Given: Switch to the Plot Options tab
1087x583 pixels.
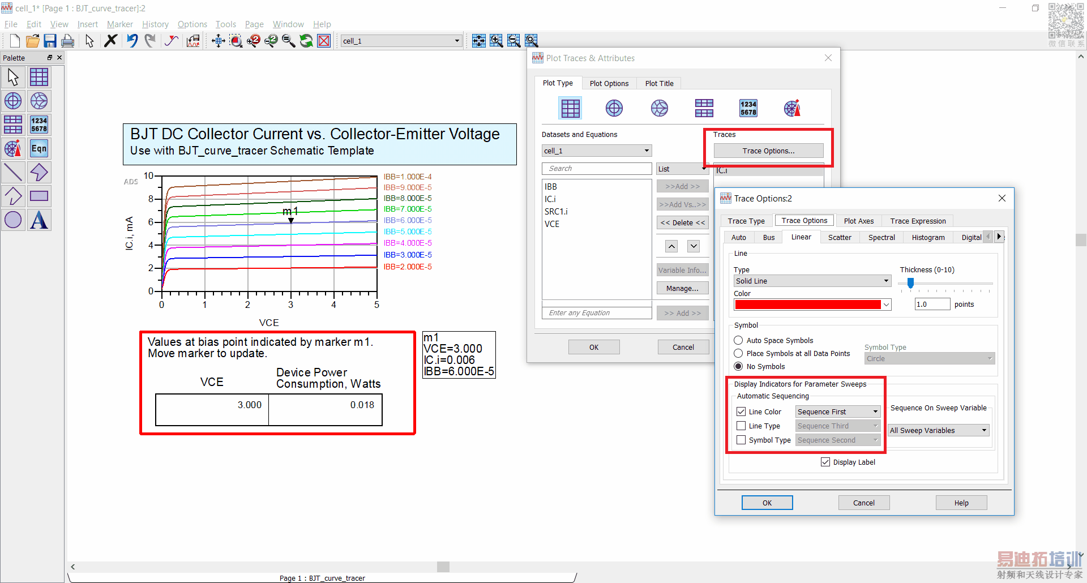Looking at the screenshot, I should click(x=609, y=83).
